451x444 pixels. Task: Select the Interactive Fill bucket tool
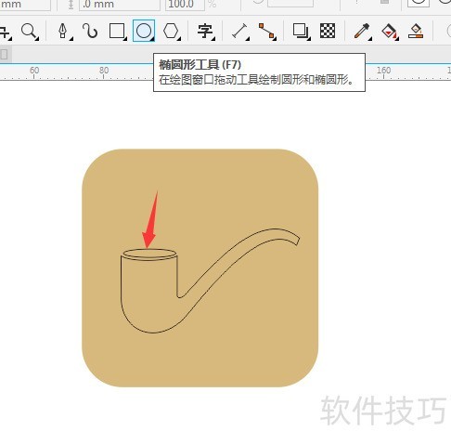tap(390, 32)
